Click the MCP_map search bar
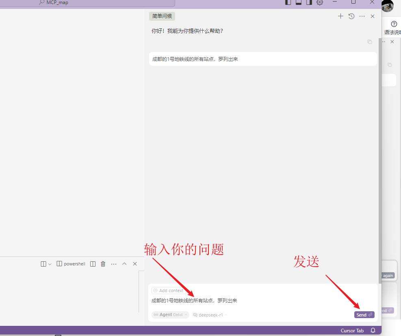The image size is (401, 336). pos(88,2)
